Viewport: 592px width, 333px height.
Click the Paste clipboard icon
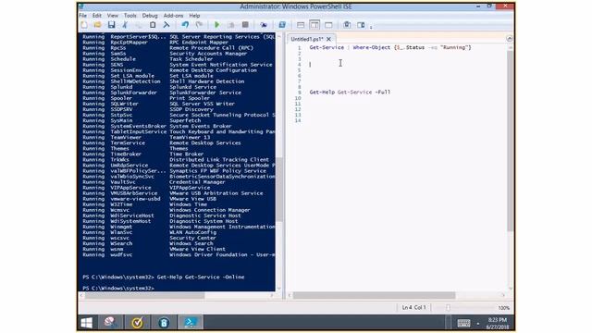pyautogui.click(x=153, y=25)
